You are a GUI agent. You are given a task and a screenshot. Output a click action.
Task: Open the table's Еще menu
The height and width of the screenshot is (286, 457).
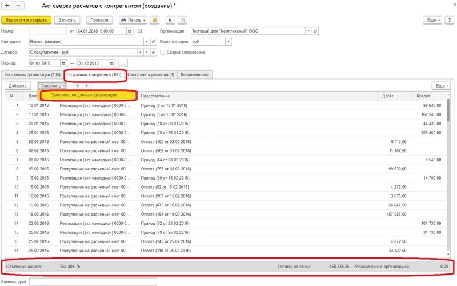[x=441, y=86]
